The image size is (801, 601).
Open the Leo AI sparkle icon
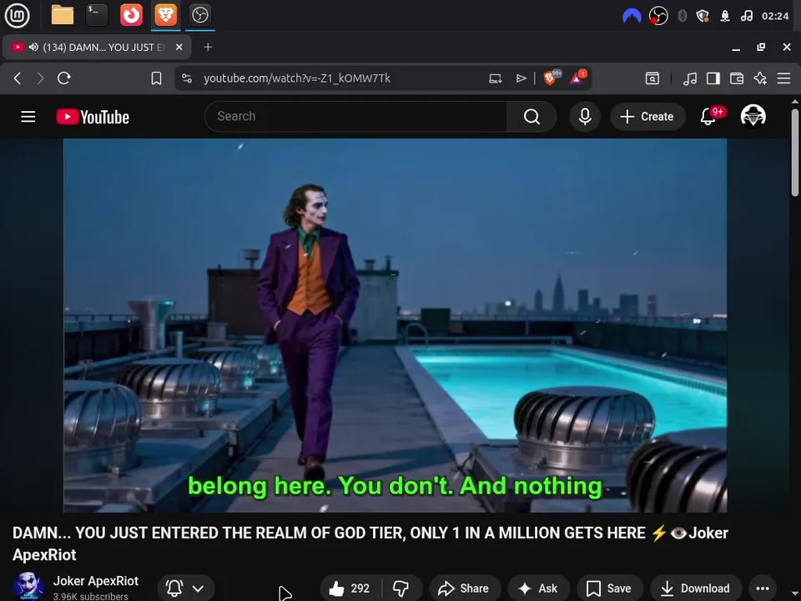tap(760, 78)
